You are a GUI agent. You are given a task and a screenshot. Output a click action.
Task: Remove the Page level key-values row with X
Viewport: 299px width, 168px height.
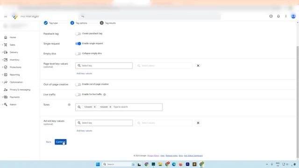coord(198,65)
